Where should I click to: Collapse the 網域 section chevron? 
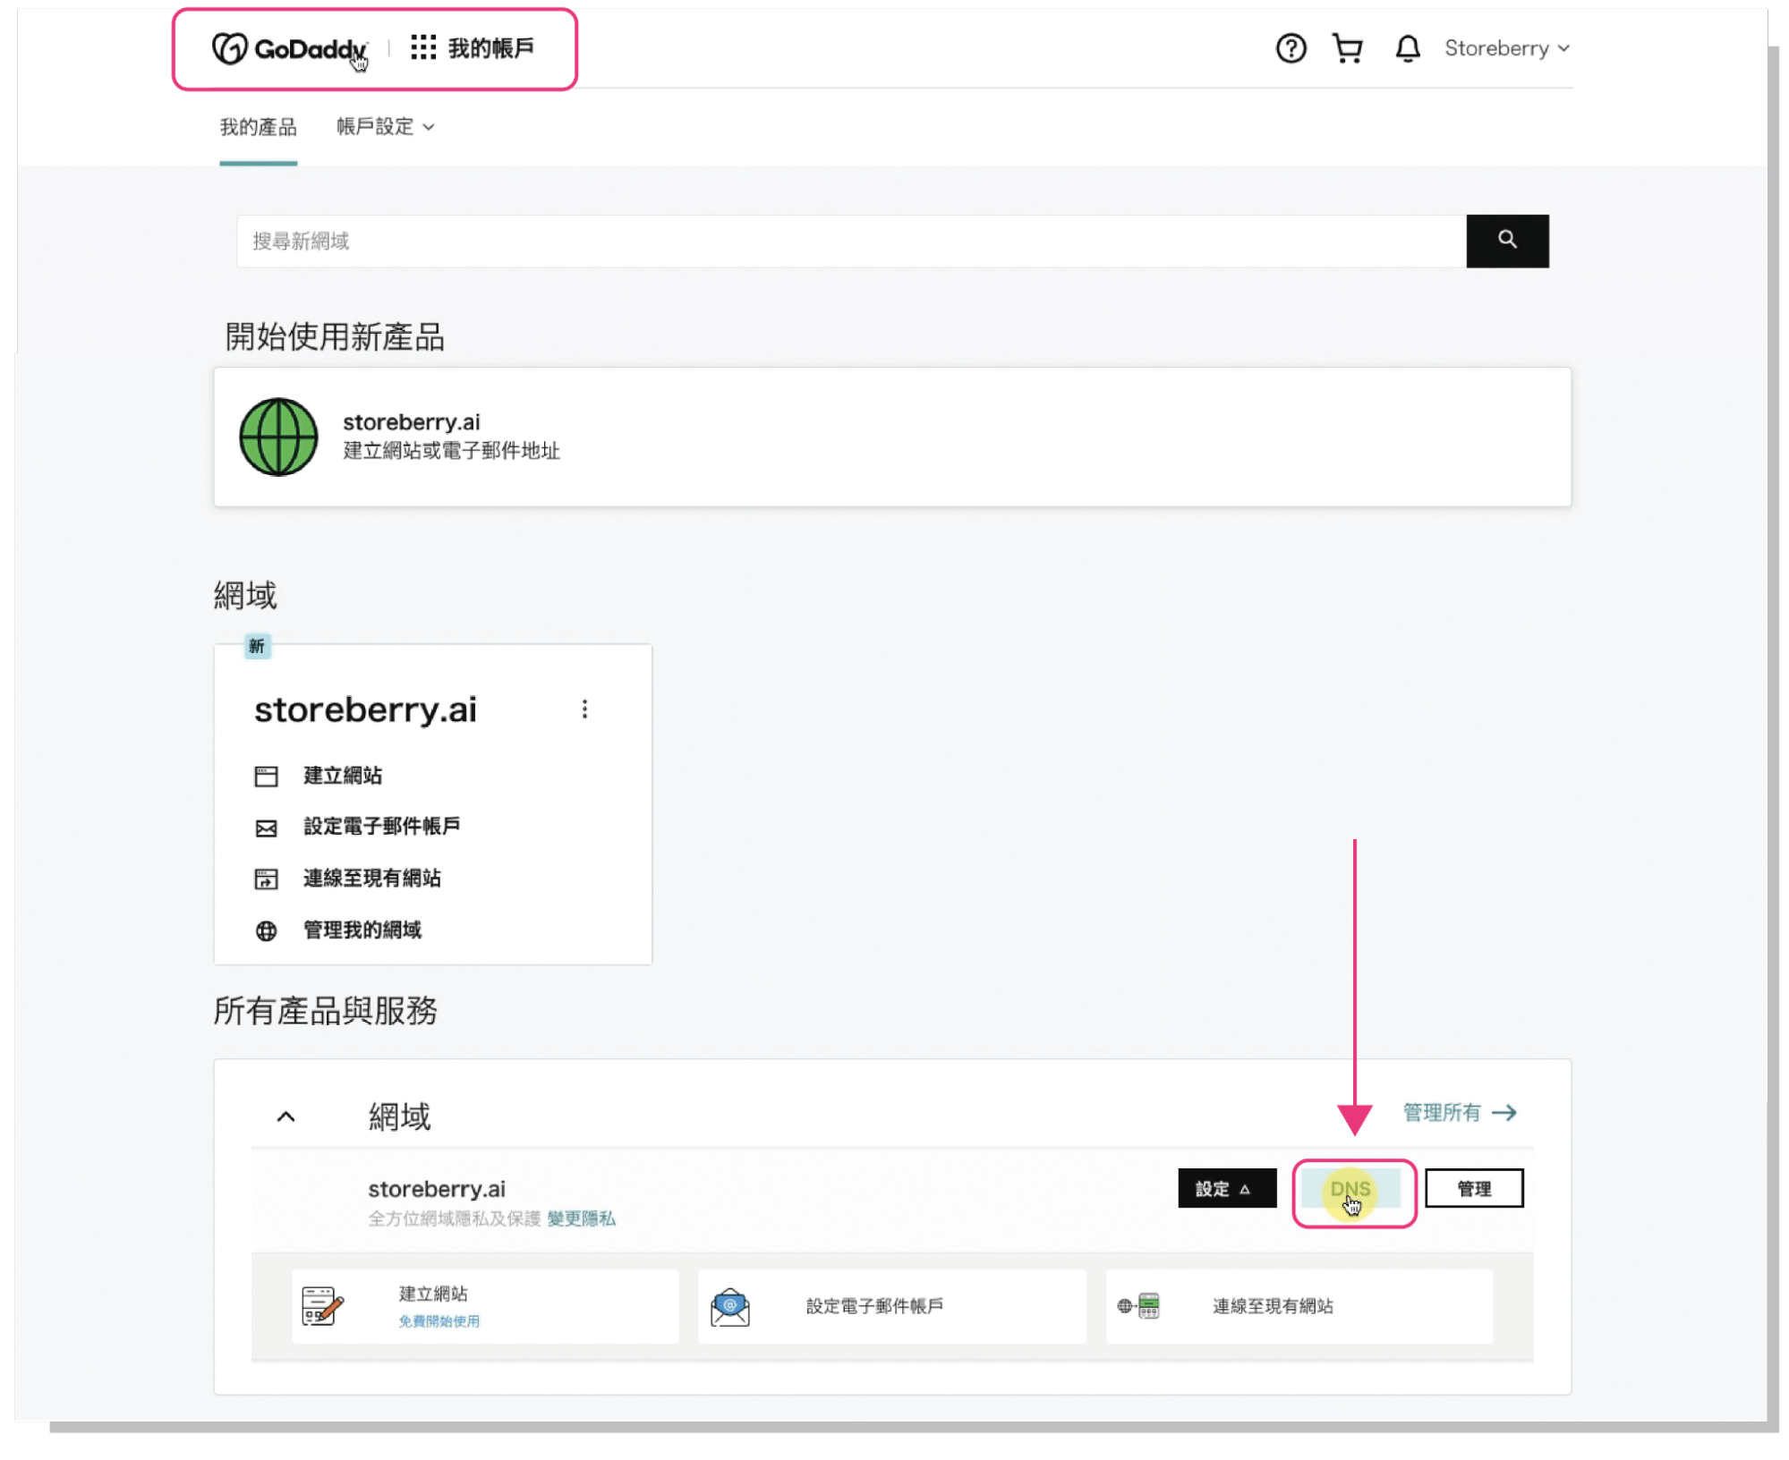tap(285, 1116)
